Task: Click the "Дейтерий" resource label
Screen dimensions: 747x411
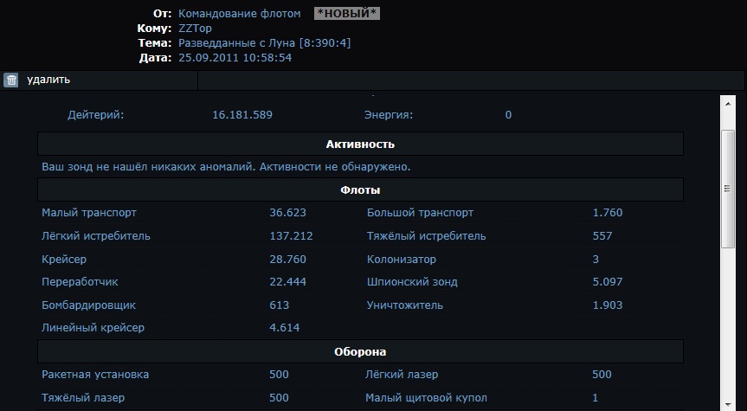Action: click(96, 115)
